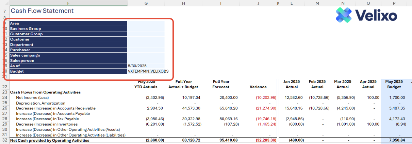Click the value 10,197.04

[x=192, y=98]
